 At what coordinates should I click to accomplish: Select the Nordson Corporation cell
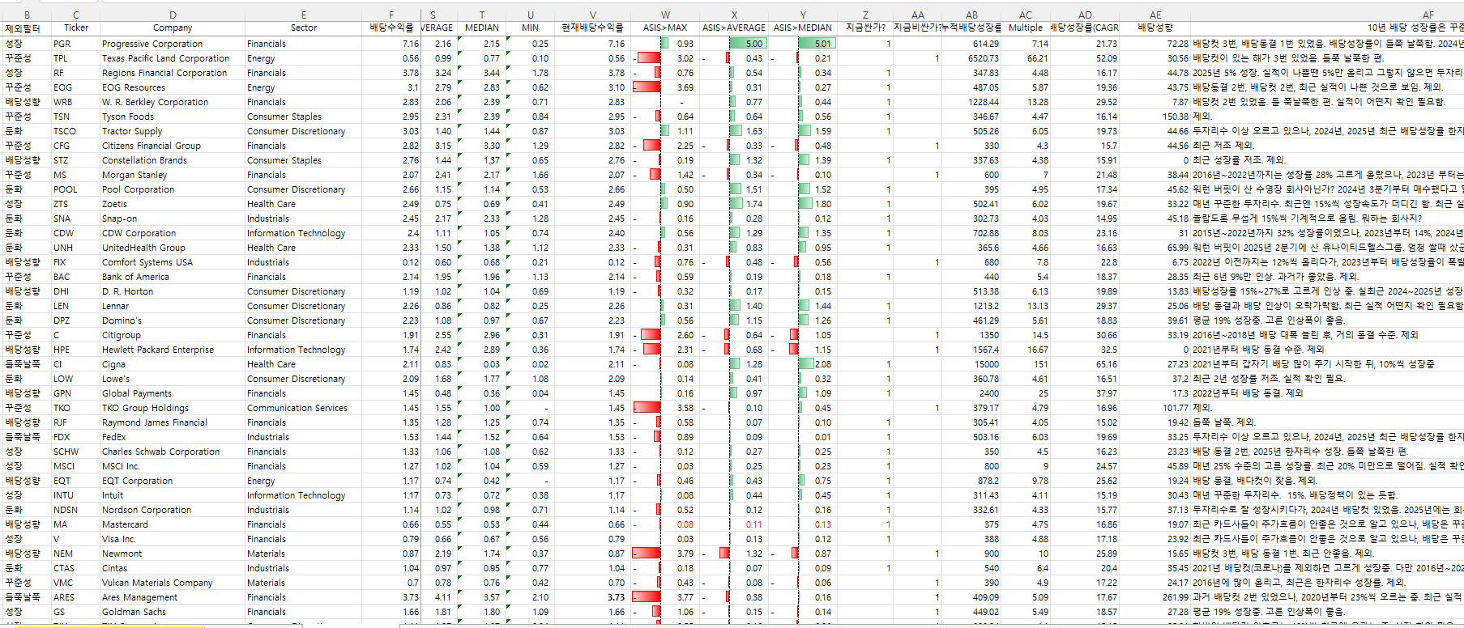point(173,510)
